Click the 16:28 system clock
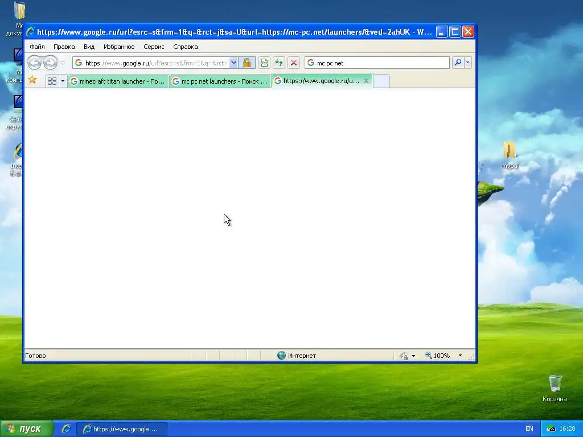The width and height of the screenshot is (583, 437). (x=568, y=429)
